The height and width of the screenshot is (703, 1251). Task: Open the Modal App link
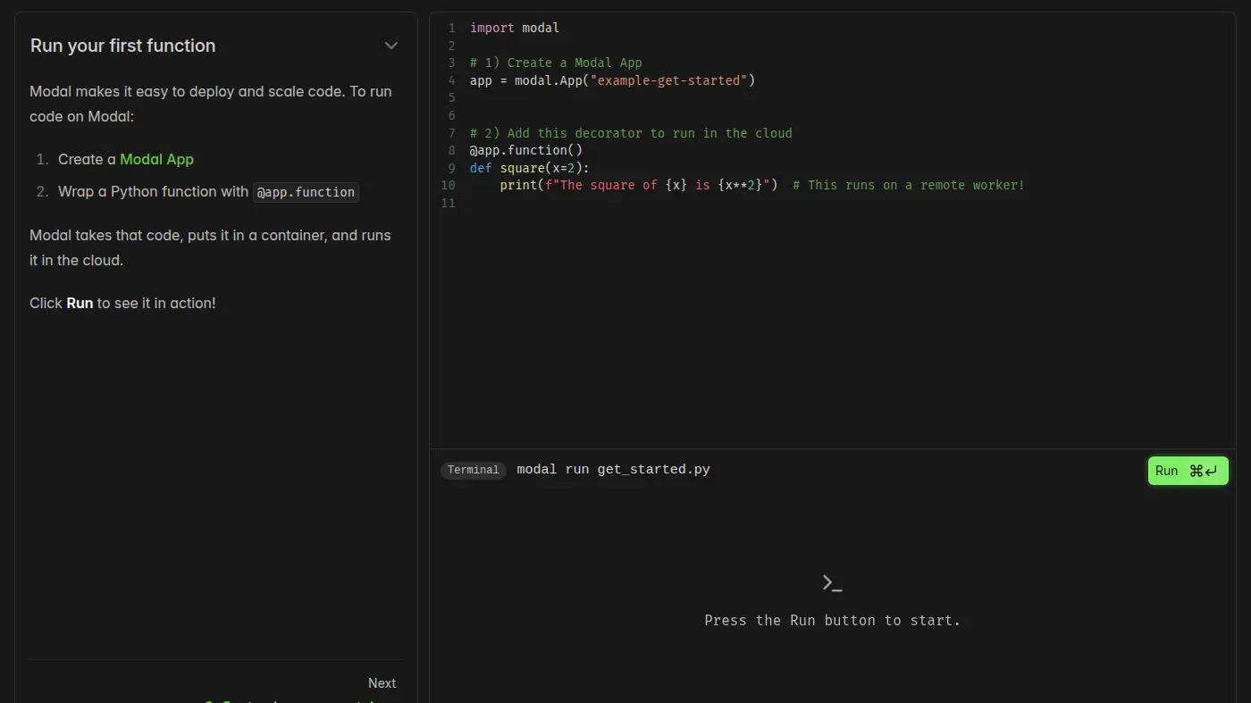tap(156, 159)
